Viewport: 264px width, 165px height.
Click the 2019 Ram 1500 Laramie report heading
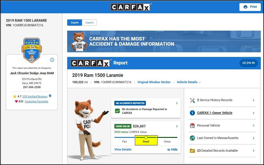tap(98, 75)
